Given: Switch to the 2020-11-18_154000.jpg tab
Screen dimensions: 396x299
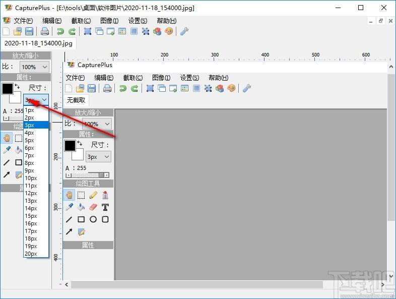Looking at the screenshot, I should [38, 43].
